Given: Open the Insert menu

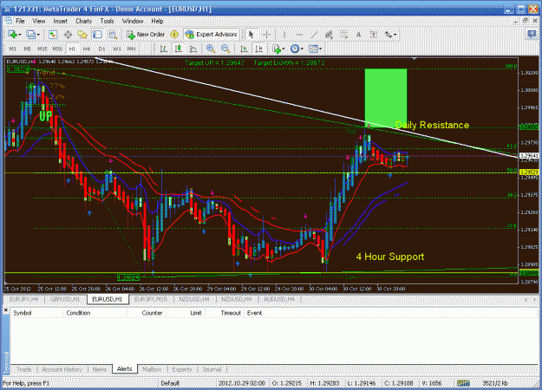Looking at the screenshot, I should (x=60, y=21).
